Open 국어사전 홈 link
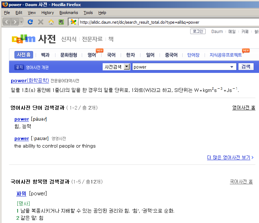 click(x=241, y=181)
